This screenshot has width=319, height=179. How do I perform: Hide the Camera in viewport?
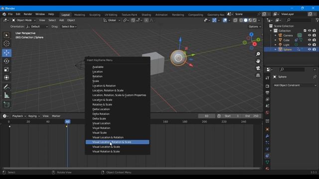(310, 35)
